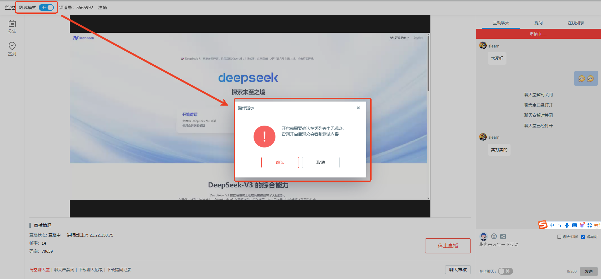601x279 pixels.
Task: Click the 频道号: 5565992 text
Action: point(76,7)
